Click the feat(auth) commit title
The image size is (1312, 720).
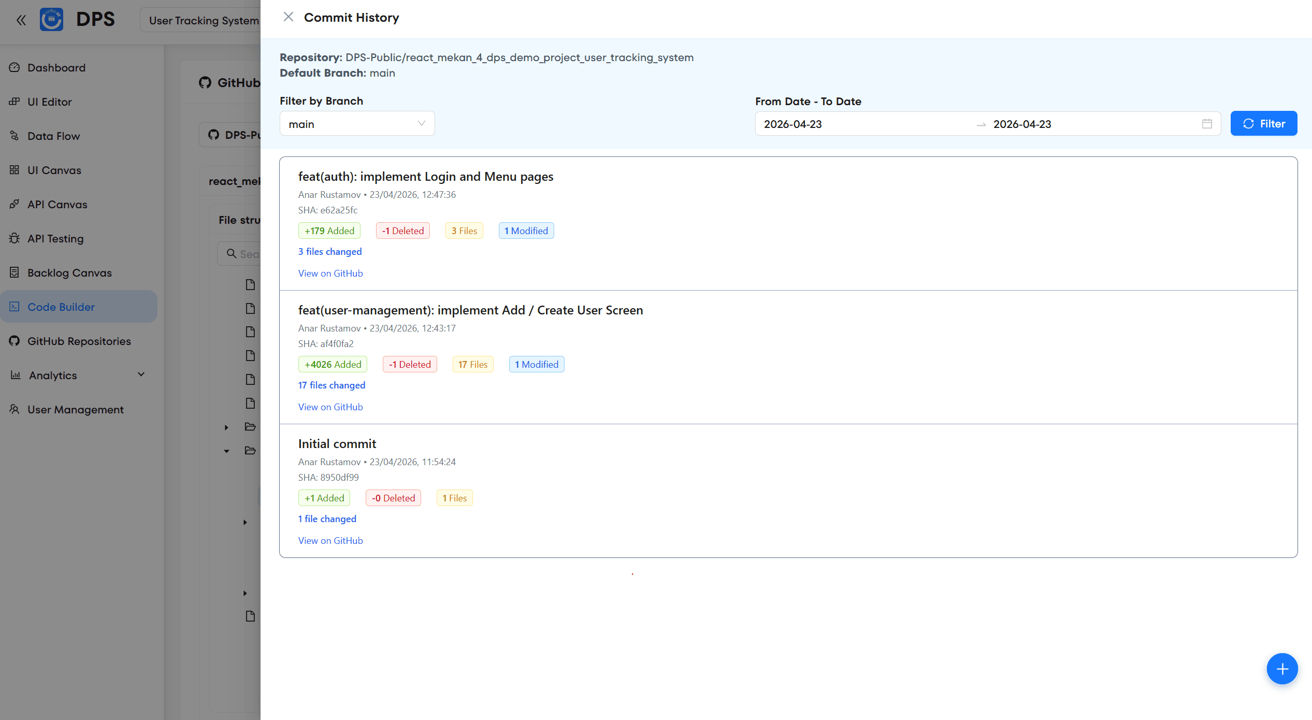(426, 177)
